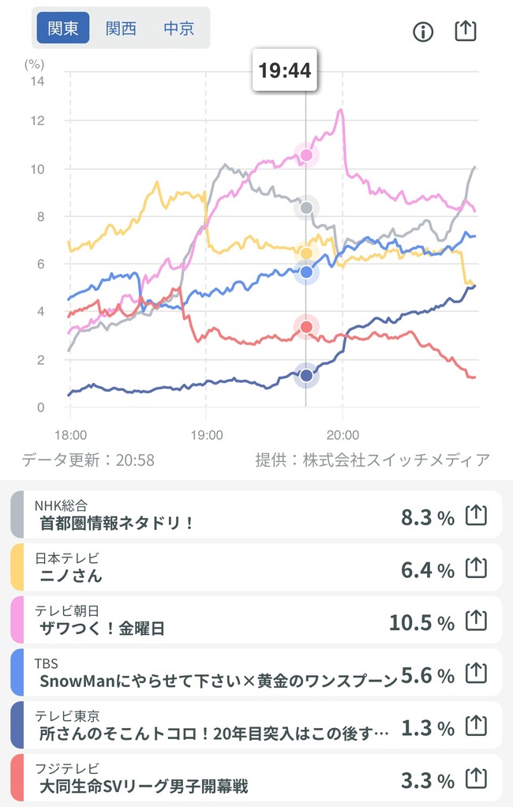Switch region to 関西
The width and height of the screenshot is (513, 807).
[121, 28]
